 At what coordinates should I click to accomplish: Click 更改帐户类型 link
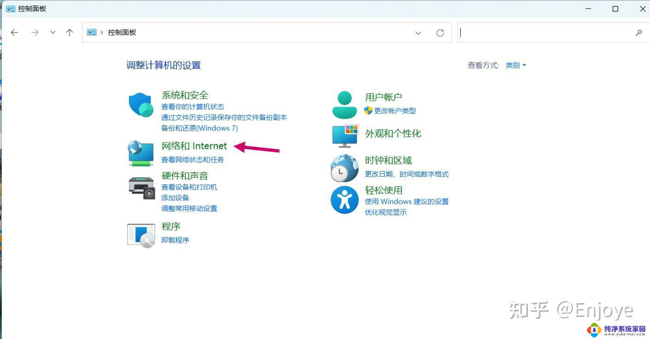(395, 111)
